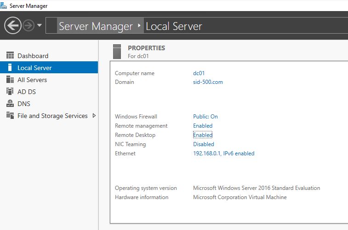The image size is (348, 230).
Task: Select Dashboard in the navigation pane
Action: click(x=33, y=56)
